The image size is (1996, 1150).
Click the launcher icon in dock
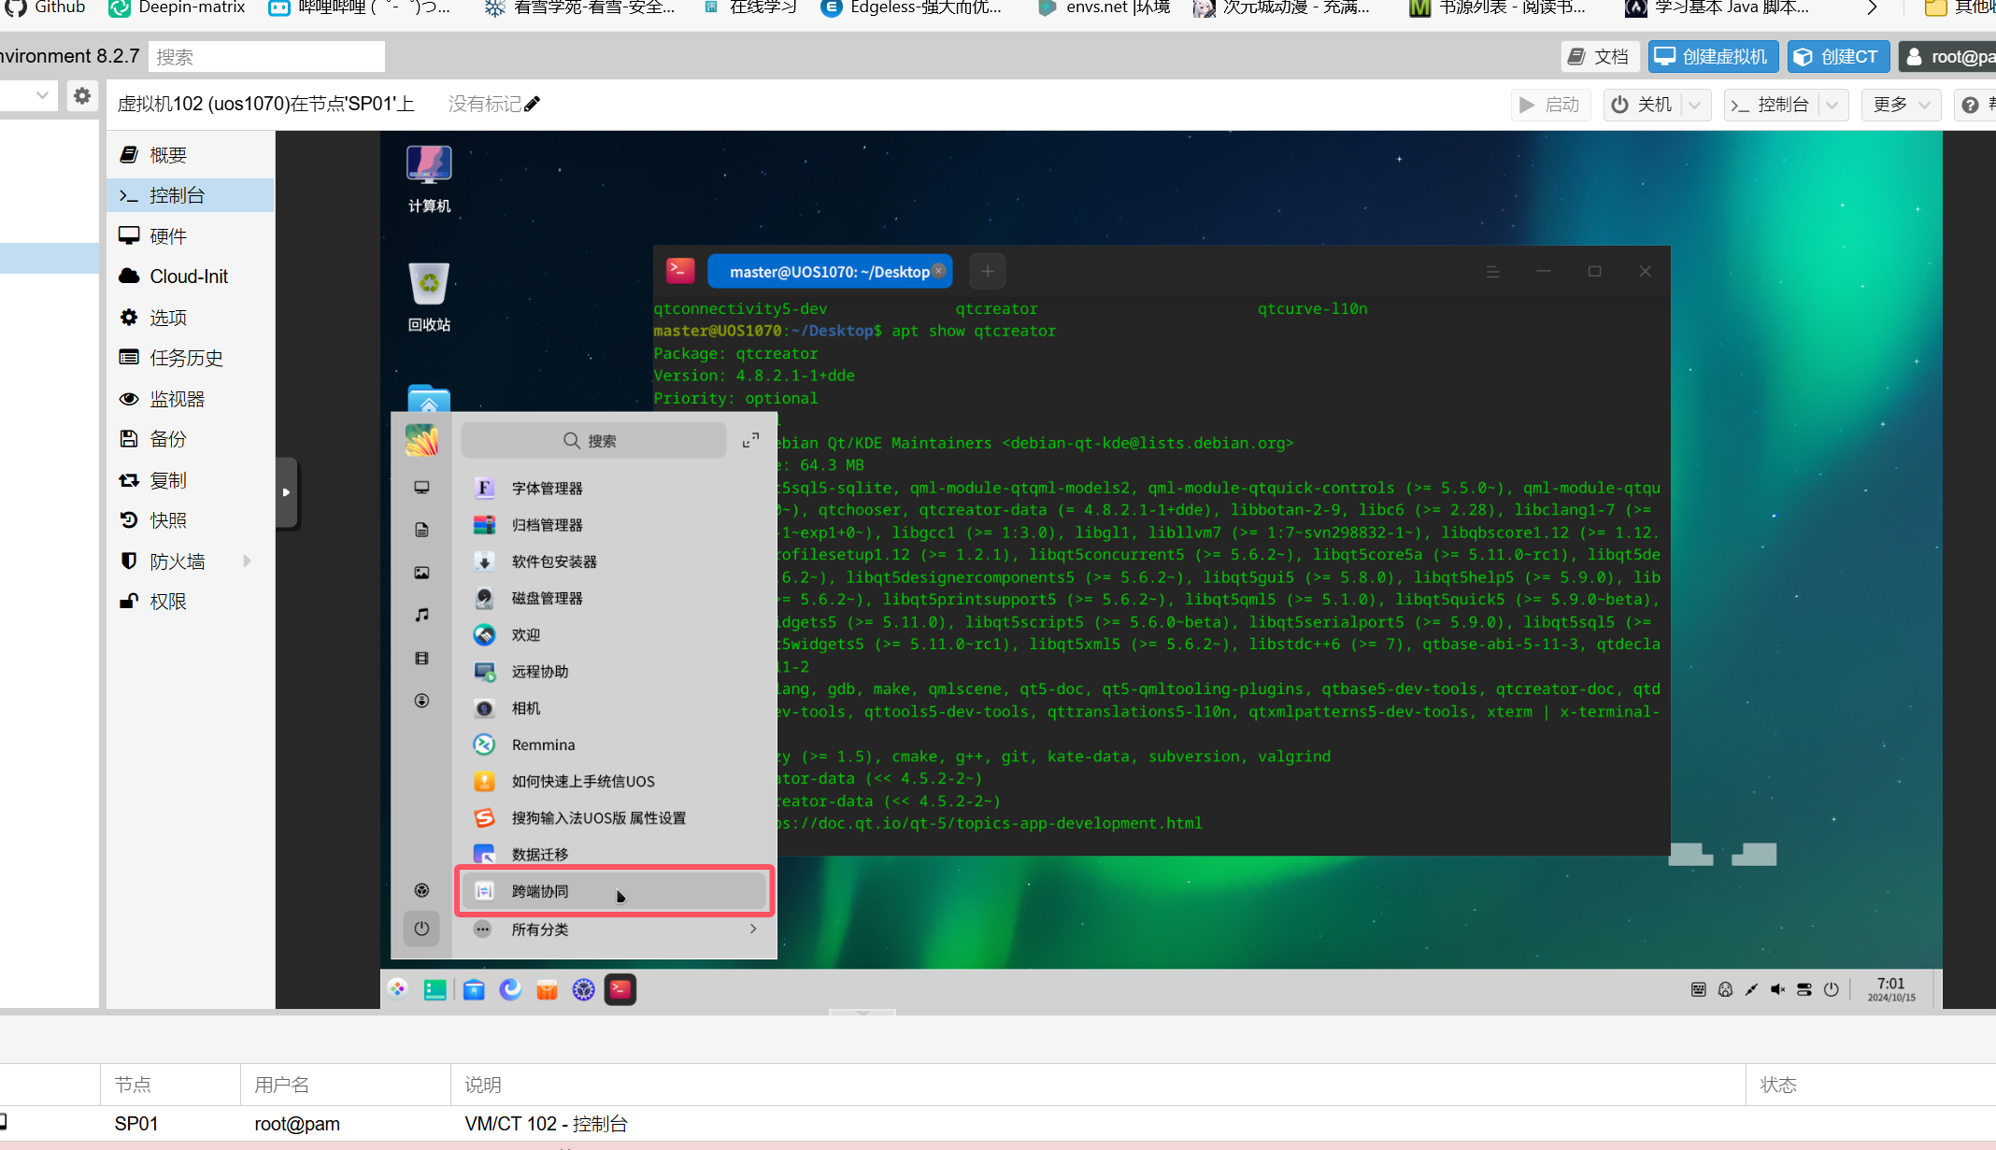398,989
